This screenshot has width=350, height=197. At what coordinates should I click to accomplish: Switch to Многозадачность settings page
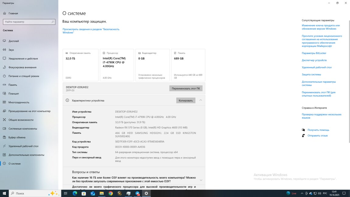coord(19,103)
